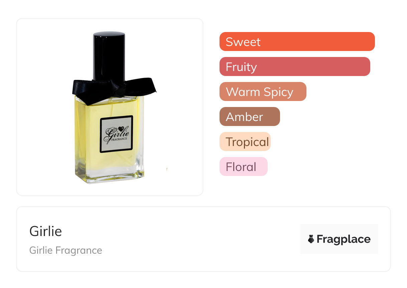The image size is (407, 288).
Task: Click the word Sweet in the top bar
Action: 243,42
